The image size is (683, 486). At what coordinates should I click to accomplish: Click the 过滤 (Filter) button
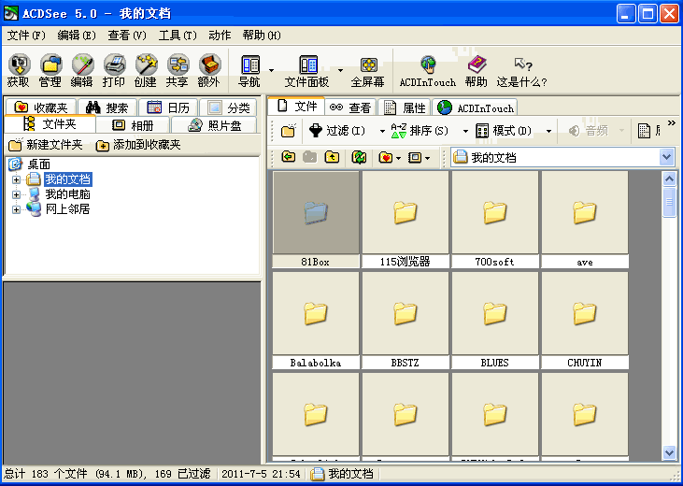point(337,130)
